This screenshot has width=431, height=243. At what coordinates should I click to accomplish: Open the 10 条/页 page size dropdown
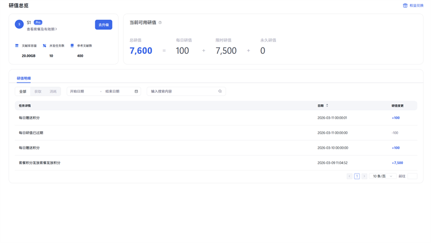383,177
